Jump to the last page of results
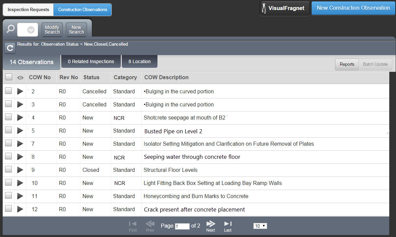 pos(228,226)
